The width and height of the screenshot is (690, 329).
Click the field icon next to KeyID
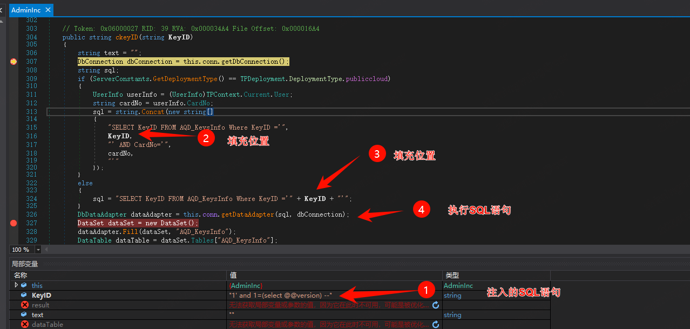24,296
